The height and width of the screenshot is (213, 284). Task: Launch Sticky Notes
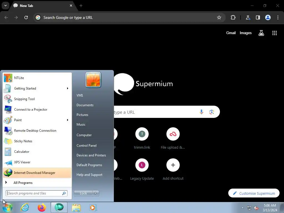[x=37, y=141]
